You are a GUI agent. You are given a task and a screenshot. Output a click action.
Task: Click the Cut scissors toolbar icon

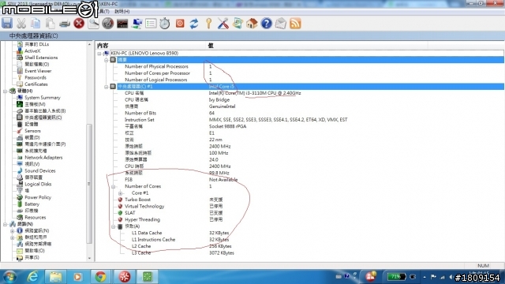(x=21, y=24)
